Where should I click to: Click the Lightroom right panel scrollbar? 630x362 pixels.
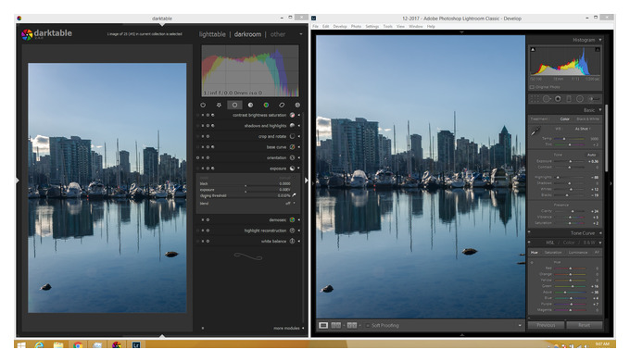(606, 138)
